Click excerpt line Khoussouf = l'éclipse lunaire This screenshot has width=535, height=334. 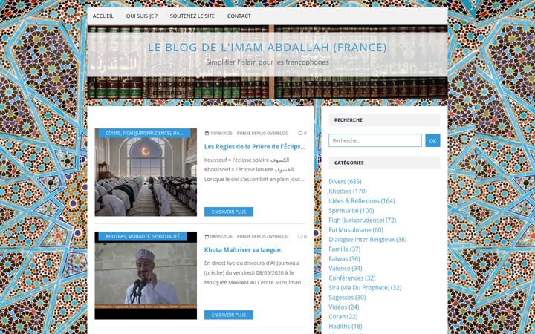tap(249, 169)
